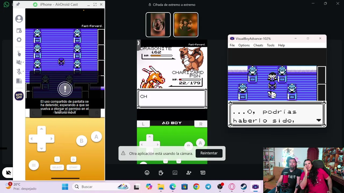Toggle the muted speaker icon in AirDroid Cast
The height and width of the screenshot is (193, 344).
pos(19,62)
